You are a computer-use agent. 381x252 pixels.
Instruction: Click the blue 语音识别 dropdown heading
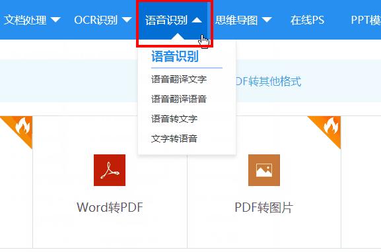(x=175, y=56)
